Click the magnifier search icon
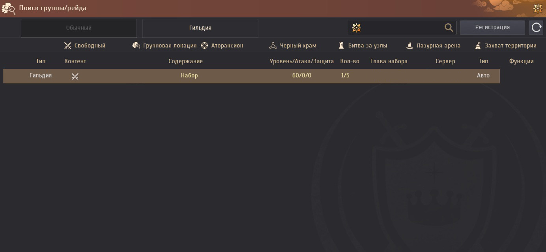The height and width of the screenshot is (252, 546). click(x=449, y=28)
